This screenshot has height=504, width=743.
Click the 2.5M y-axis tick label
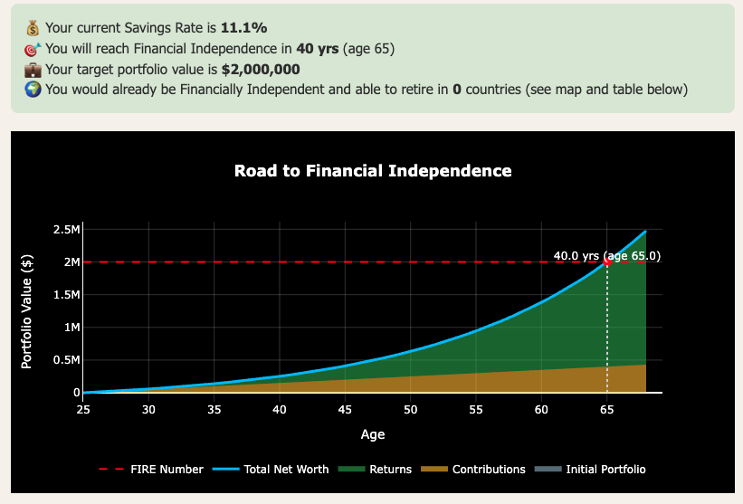click(67, 230)
